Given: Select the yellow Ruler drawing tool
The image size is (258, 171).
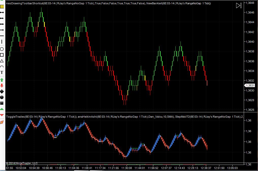Looking at the screenshot, I should tap(2, 7).
